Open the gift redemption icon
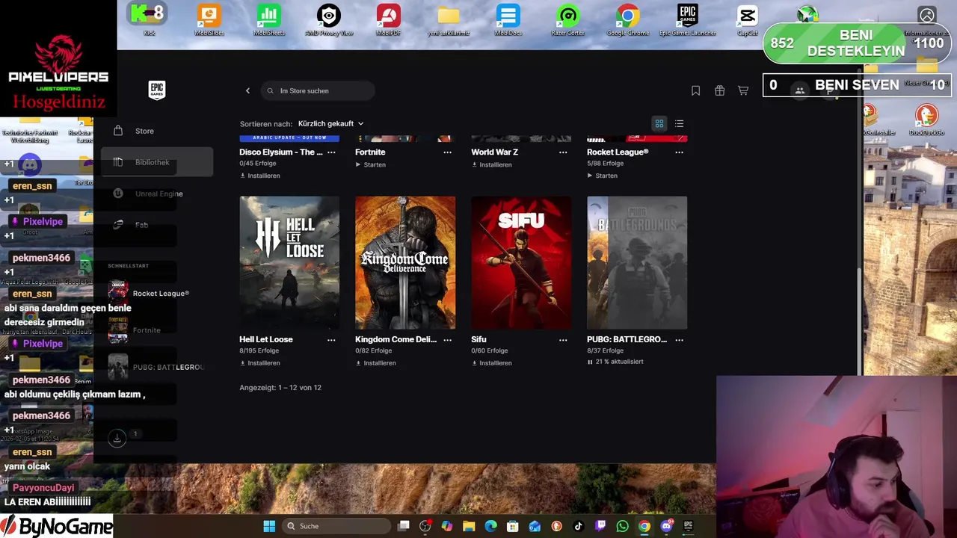Viewport: 957px width, 538px height. coord(719,90)
